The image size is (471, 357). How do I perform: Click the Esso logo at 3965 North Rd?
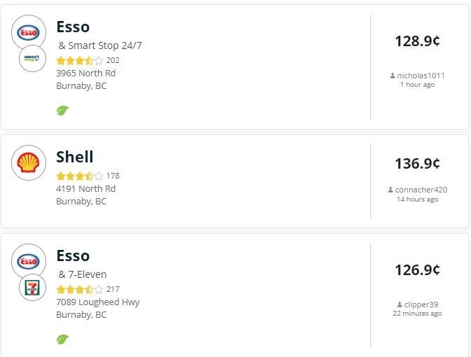[29, 32]
